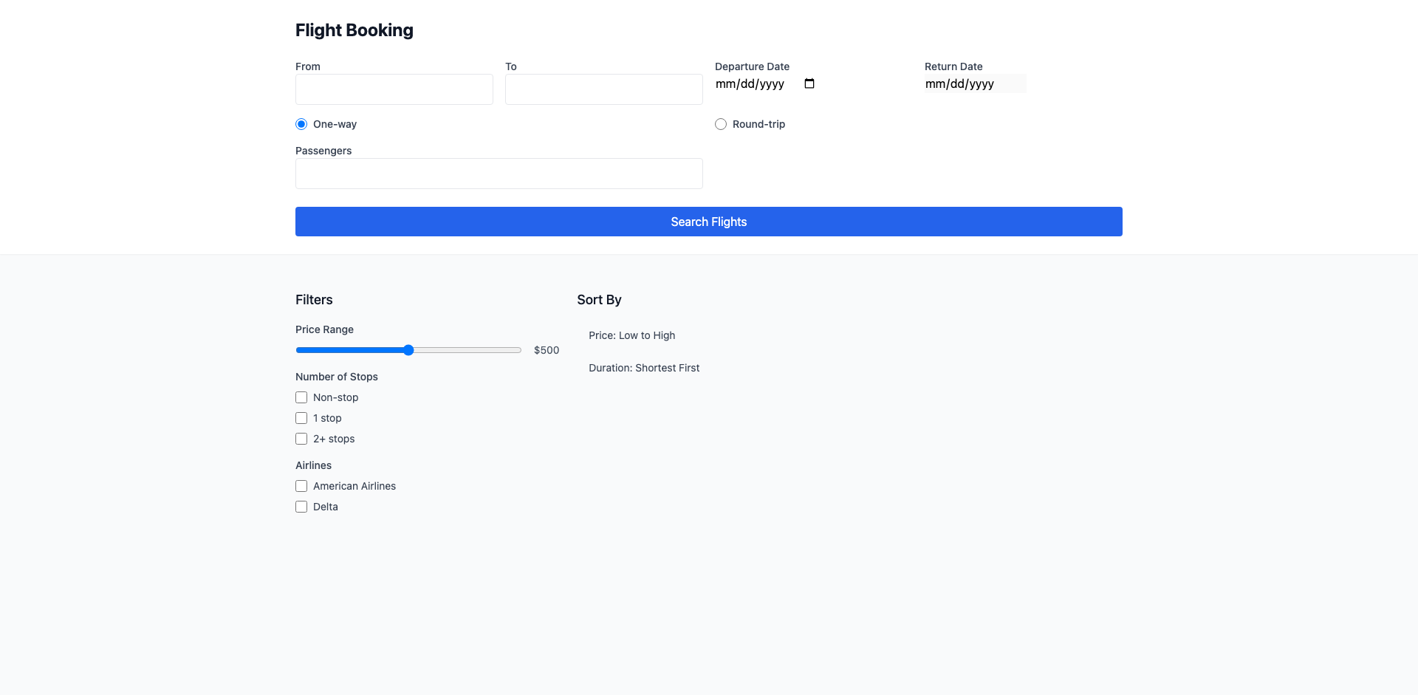
Task: Click the One-way label text
Action: coord(335,124)
